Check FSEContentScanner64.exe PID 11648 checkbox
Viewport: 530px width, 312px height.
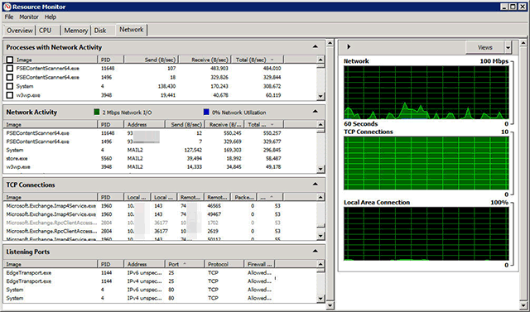pyautogui.click(x=10, y=69)
